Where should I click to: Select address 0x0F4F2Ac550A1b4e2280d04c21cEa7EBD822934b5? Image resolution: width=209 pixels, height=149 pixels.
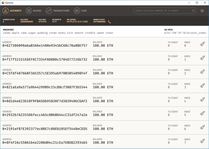[x=45, y=142]
